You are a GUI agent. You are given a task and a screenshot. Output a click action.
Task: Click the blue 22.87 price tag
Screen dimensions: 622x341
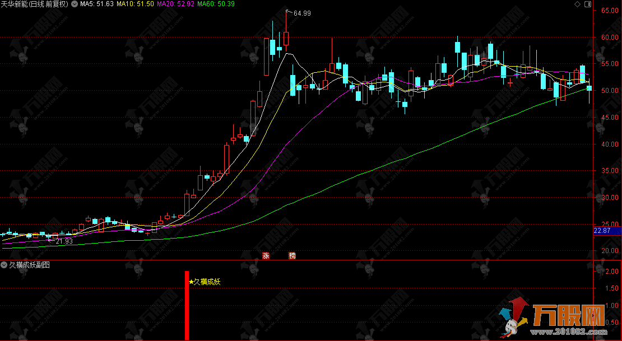click(602, 230)
